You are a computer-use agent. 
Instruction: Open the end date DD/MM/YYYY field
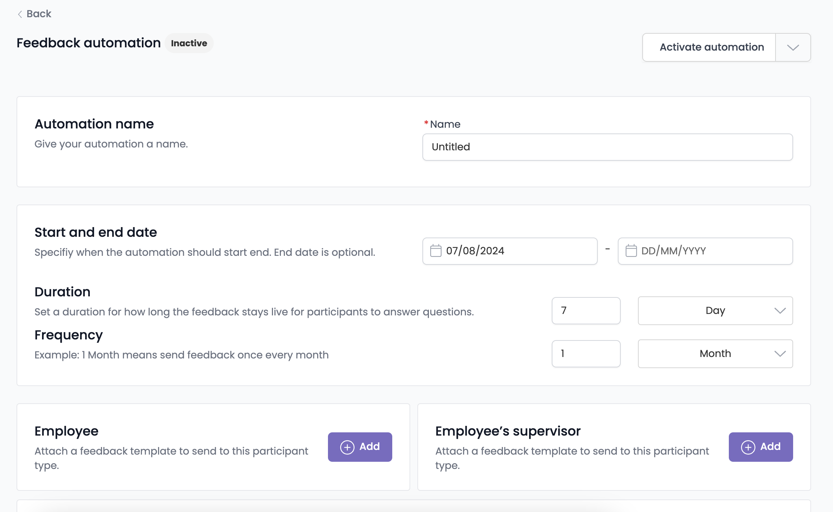pyautogui.click(x=705, y=251)
